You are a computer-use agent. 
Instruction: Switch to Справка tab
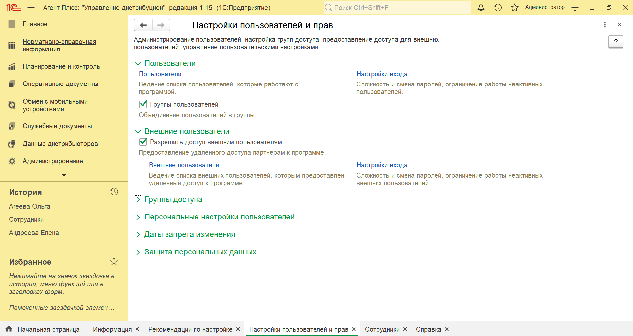pos(429,329)
